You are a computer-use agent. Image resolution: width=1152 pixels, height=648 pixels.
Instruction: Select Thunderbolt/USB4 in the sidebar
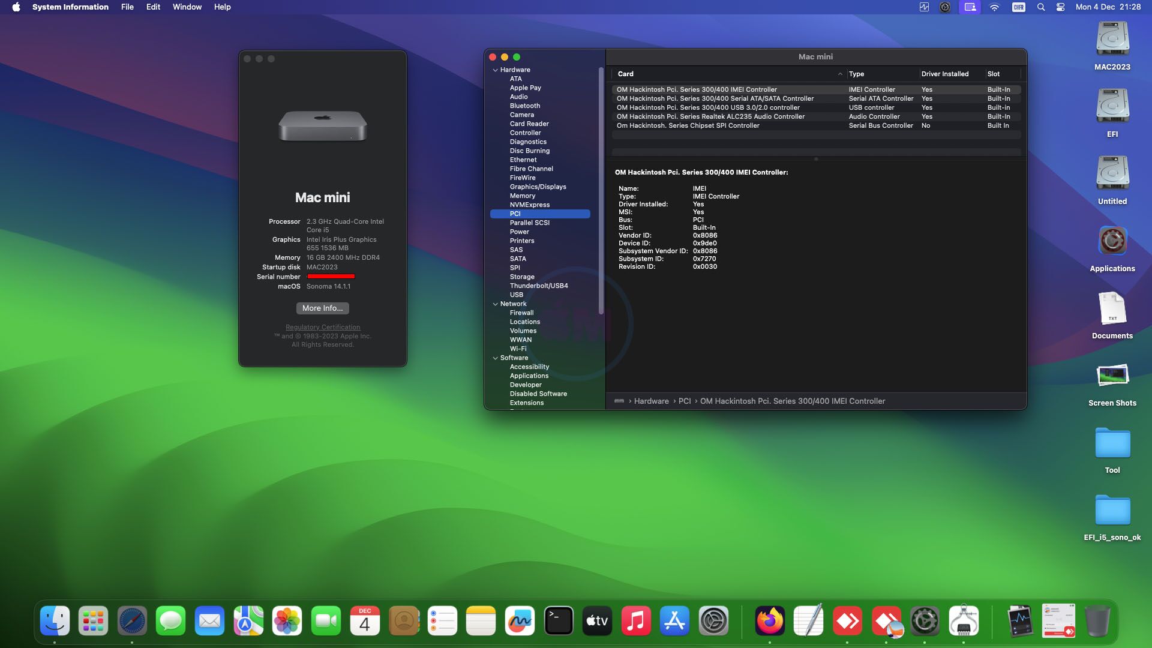[x=538, y=286]
